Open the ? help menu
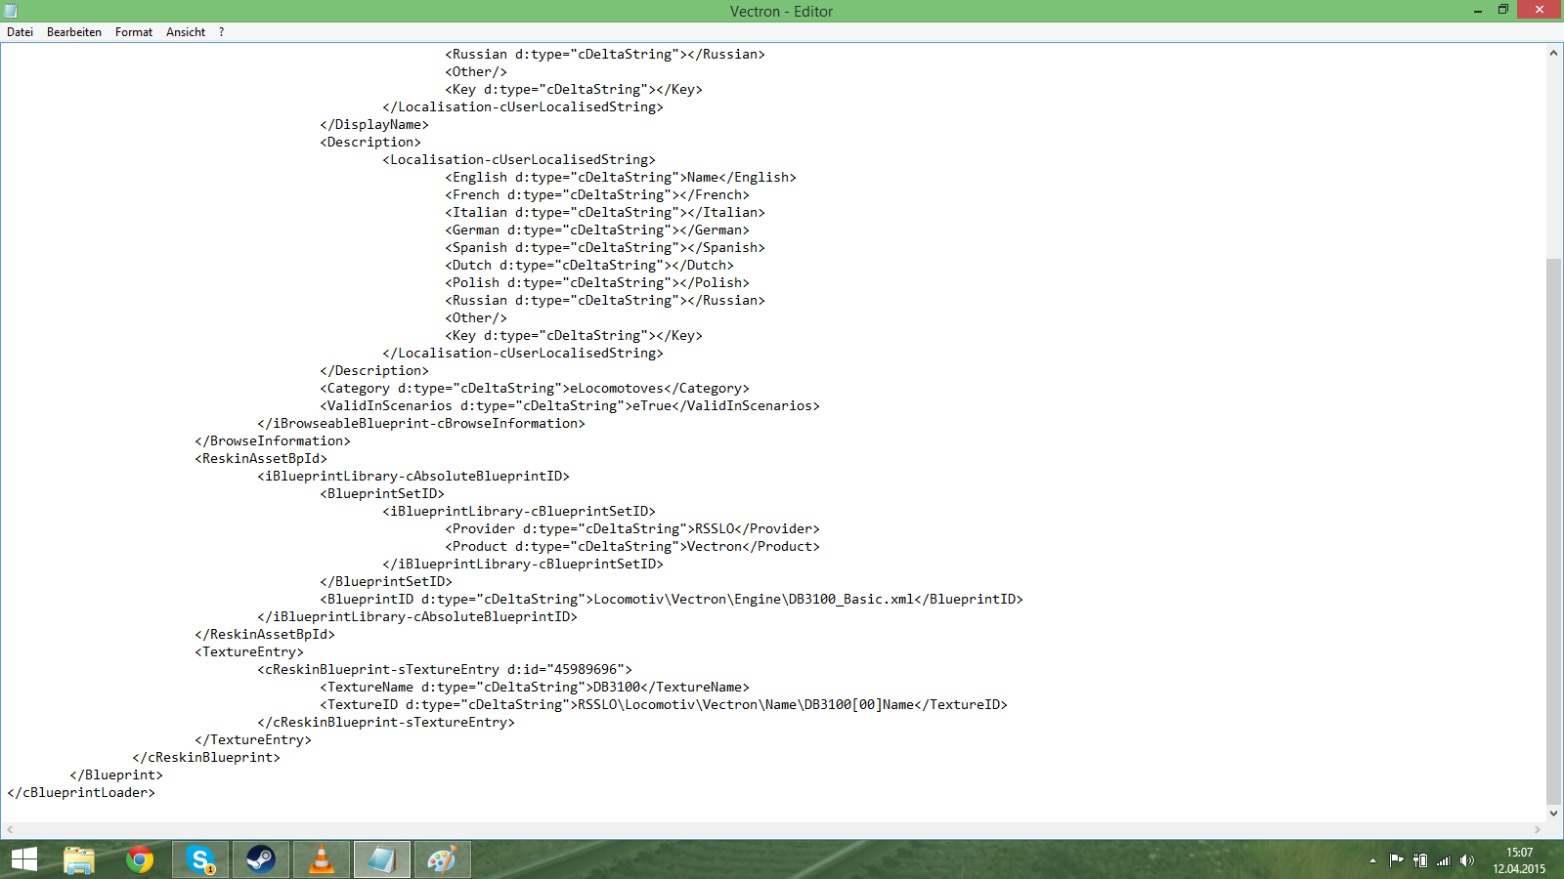 [x=222, y=32]
